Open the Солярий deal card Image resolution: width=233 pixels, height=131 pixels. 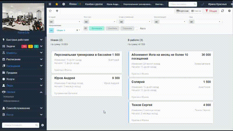click(x=171, y=89)
